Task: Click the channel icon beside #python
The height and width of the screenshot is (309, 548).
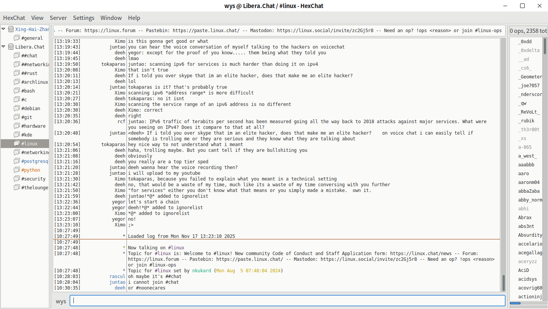Action: coord(17,170)
